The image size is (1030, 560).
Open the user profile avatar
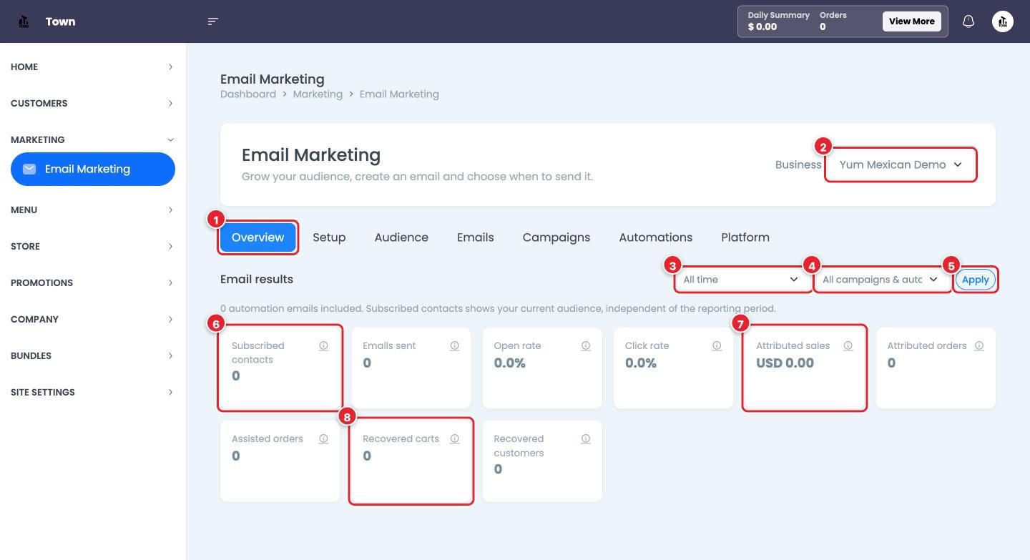1003,21
